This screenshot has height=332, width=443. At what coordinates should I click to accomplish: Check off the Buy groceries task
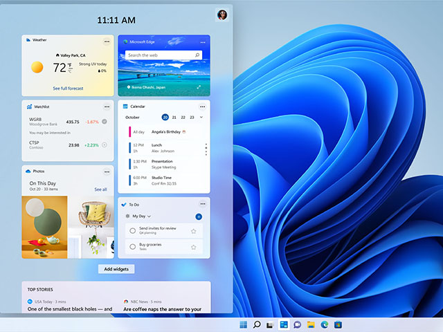[132, 247]
